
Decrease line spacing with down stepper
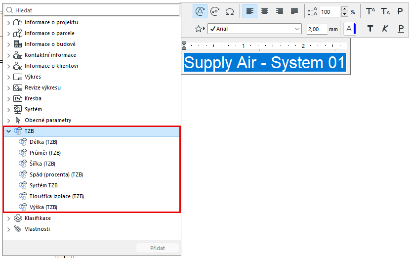(345, 14)
